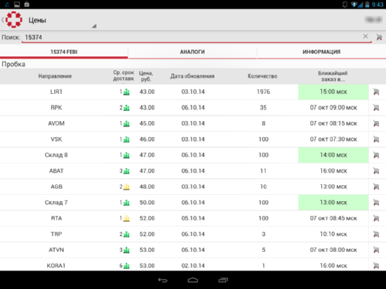Tap Android back navigation button

pyautogui.click(x=163, y=280)
